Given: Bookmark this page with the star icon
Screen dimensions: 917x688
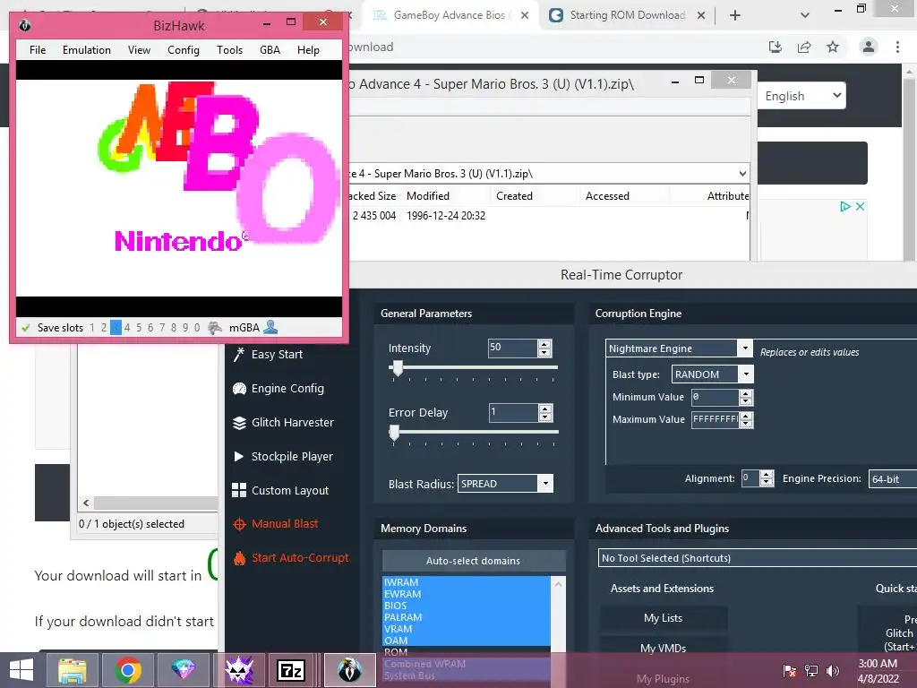Looking at the screenshot, I should click(833, 47).
